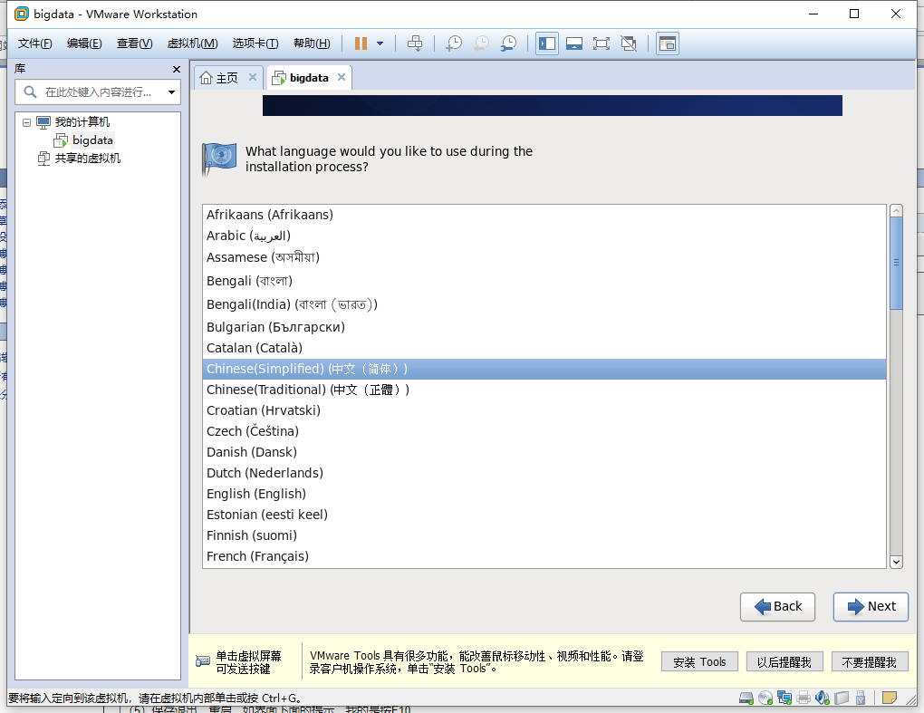Open the 虚拟机(M) menu
Viewport: 924px width, 713px height.
193,43
